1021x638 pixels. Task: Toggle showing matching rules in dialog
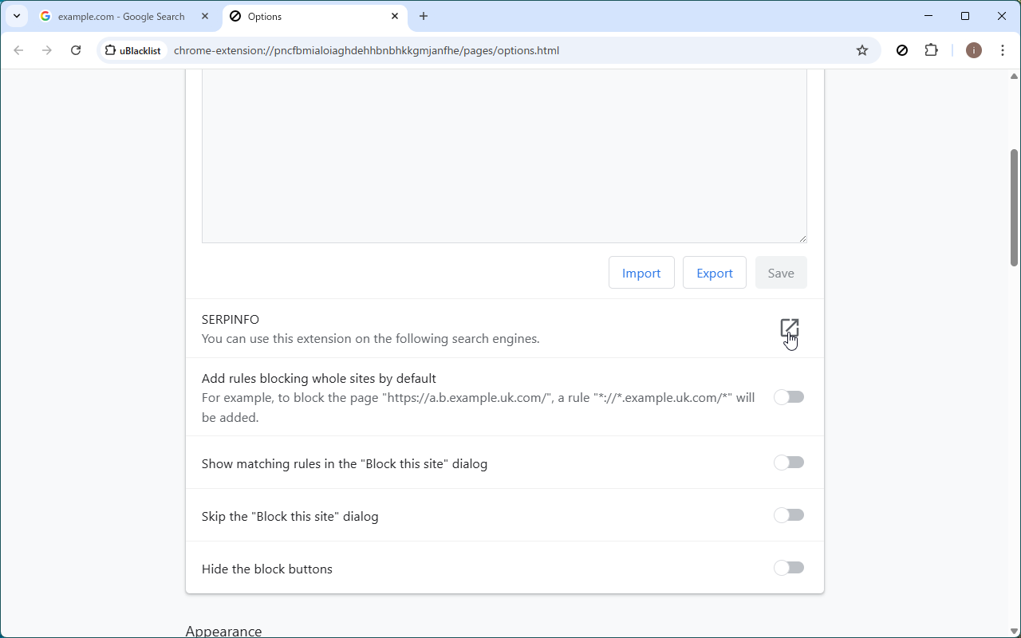point(789,463)
